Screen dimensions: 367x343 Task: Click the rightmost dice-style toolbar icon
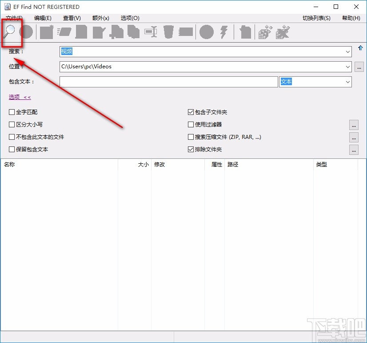(x=283, y=32)
